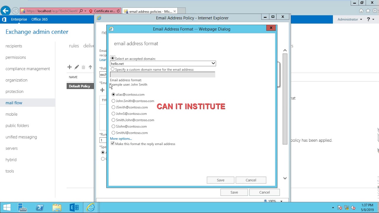Screen dimensions: 379x213
Task: Open the 'More options...' link
Action: tap(121, 138)
